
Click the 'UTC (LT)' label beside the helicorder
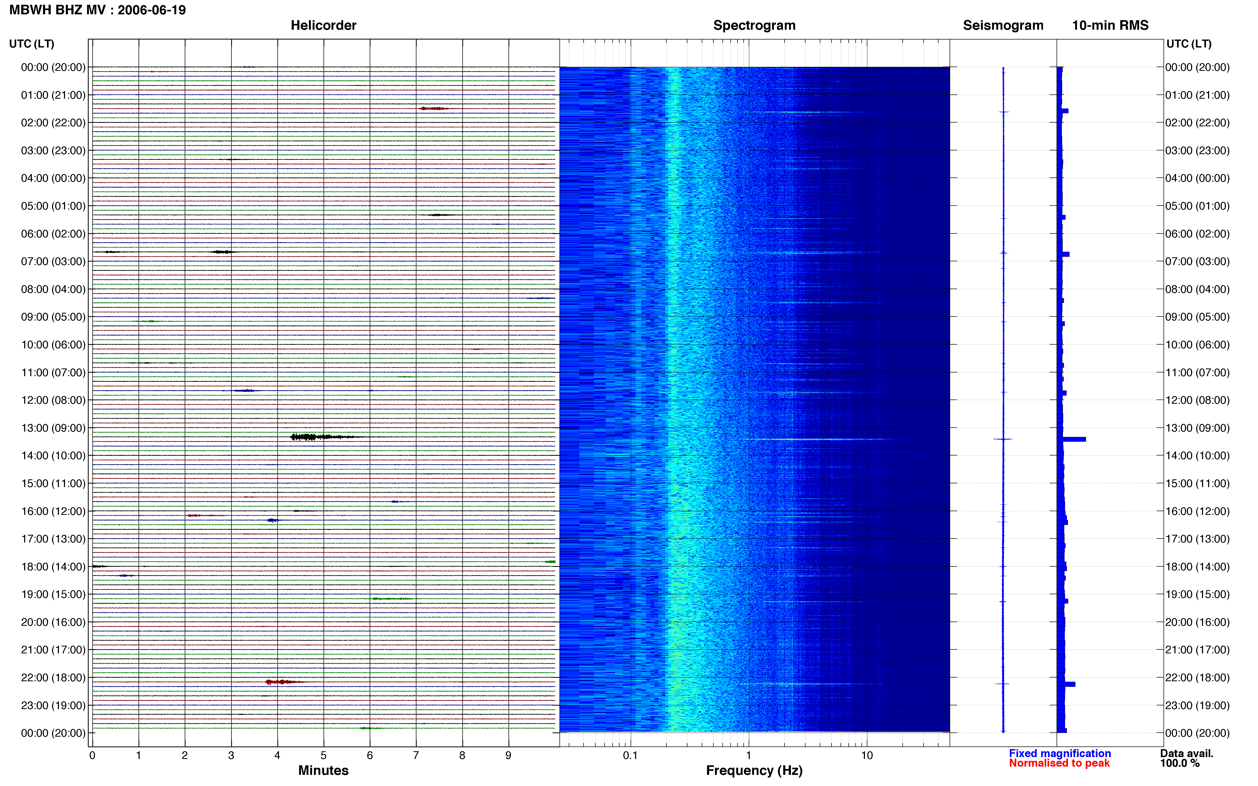[x=32, y=44]
